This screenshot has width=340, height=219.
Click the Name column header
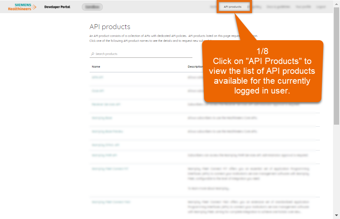click(96, 66)
